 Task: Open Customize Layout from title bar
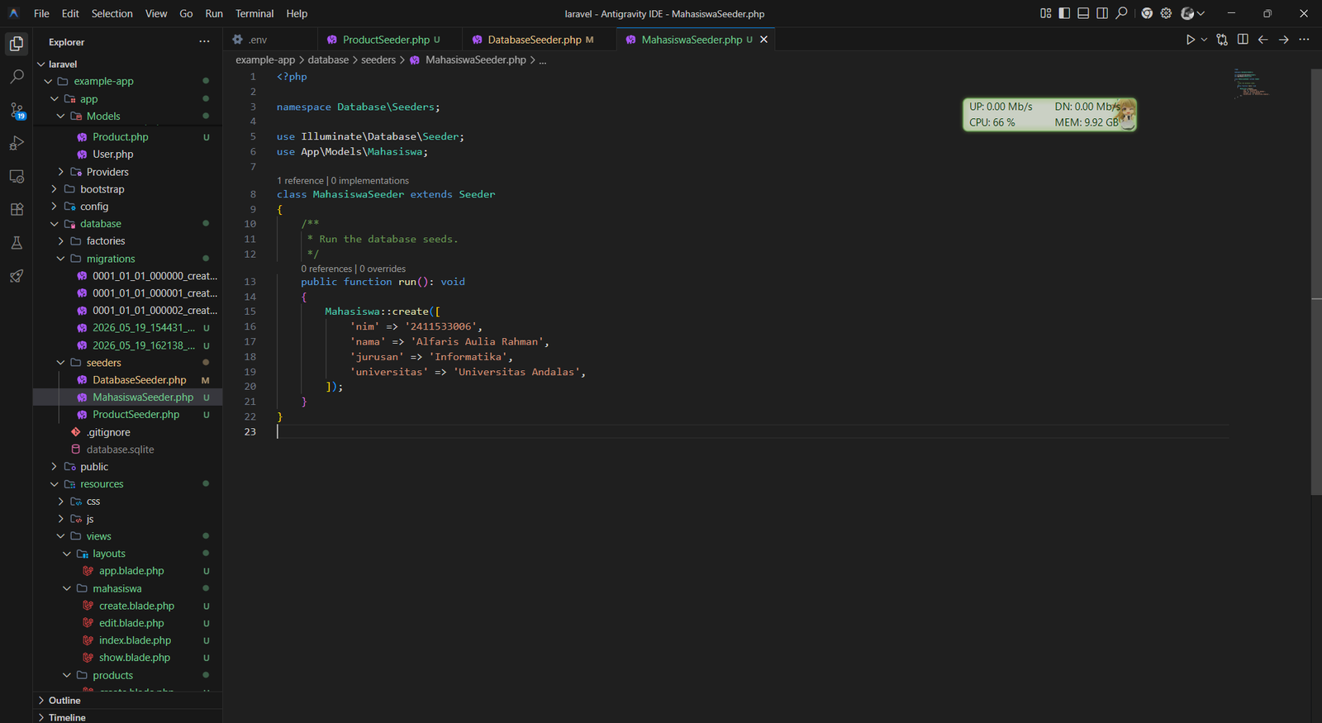[1045, 13]
